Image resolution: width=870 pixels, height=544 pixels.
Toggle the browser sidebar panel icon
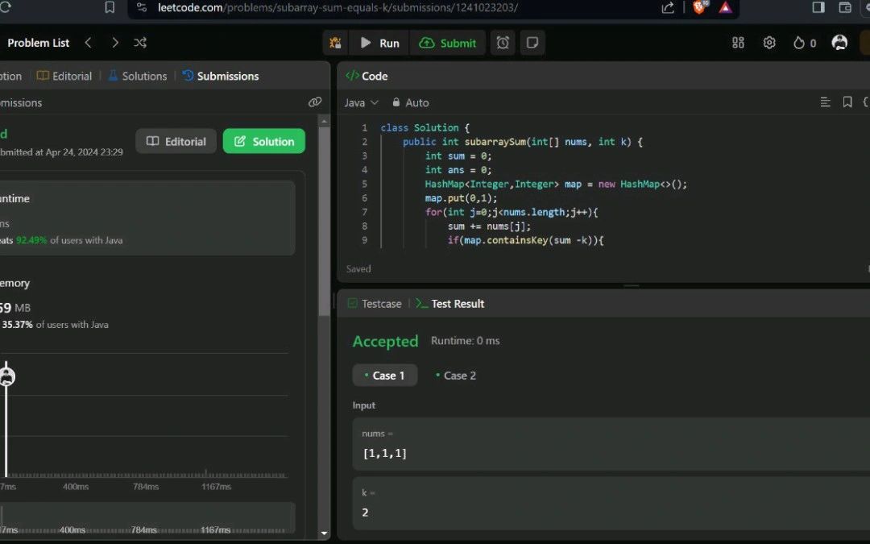818,7
